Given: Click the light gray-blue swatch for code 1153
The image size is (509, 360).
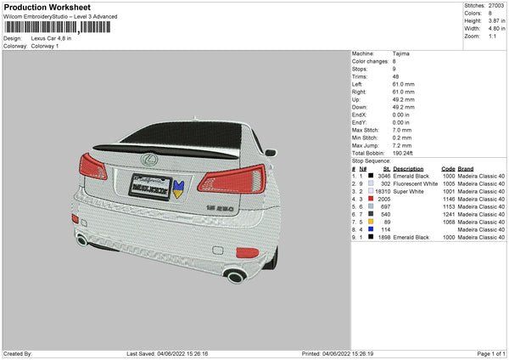Looking at the screenshot, I should click(x=371, y=207).
